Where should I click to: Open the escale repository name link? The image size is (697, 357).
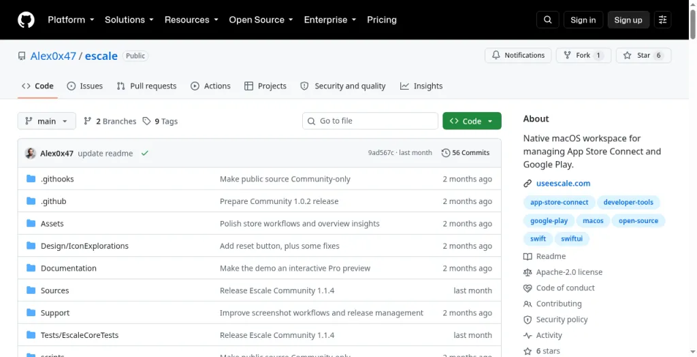(x=101, y=56)
